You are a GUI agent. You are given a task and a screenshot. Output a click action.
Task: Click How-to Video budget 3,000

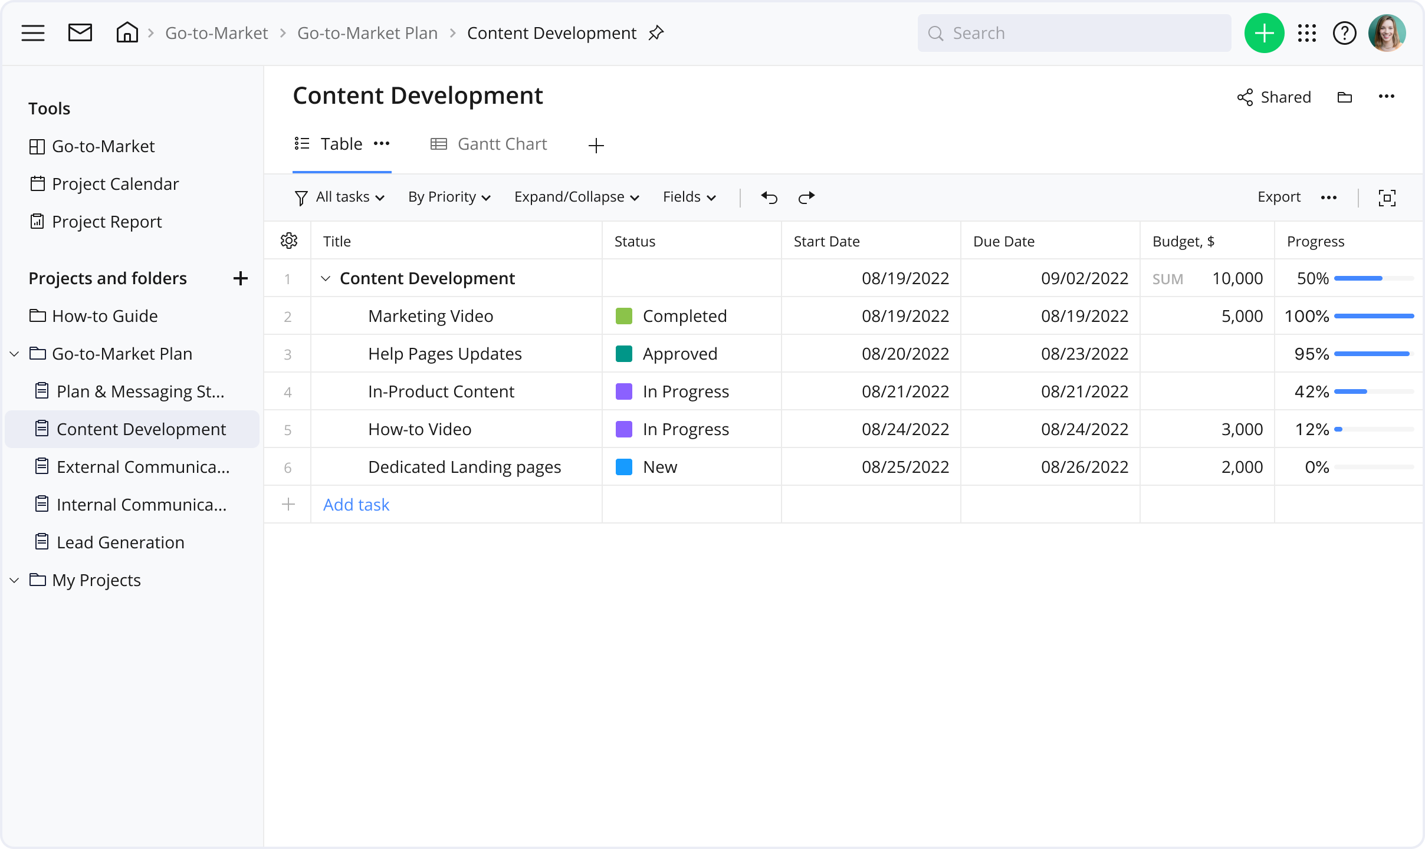click(1242, 429)
